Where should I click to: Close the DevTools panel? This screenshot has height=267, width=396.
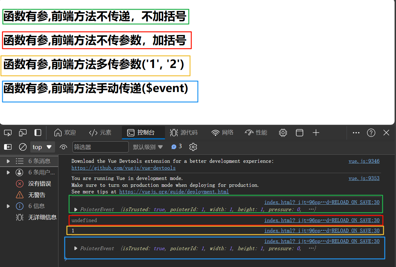point(386,133)
